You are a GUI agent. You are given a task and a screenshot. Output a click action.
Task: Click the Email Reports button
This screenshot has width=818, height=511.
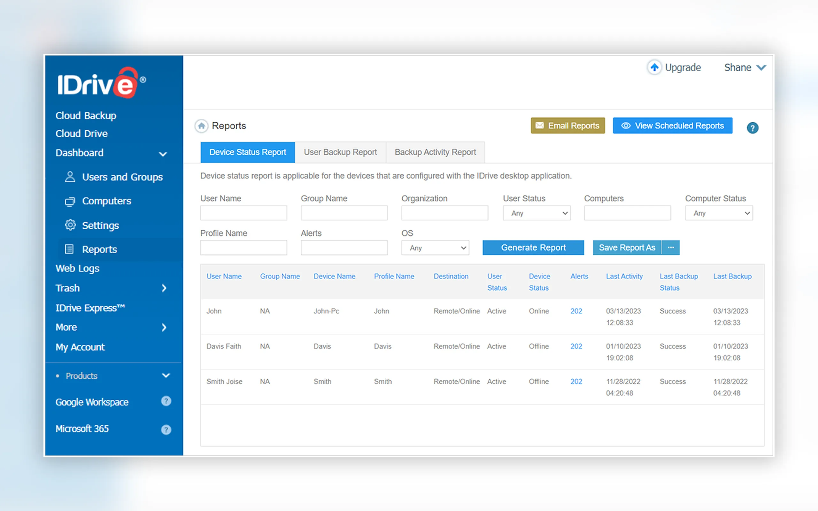coord(568,126)
